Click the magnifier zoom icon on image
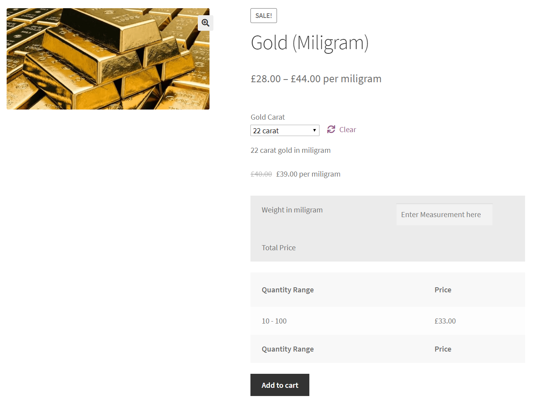The image size is (536, 412). pyautogui.click(x=206, y=23)
